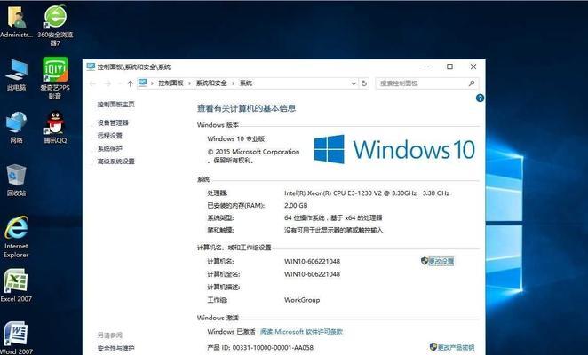Open 控制面板主页 link
The width and height of the screenshot is (588, 355).
click(x=115, y=104)
